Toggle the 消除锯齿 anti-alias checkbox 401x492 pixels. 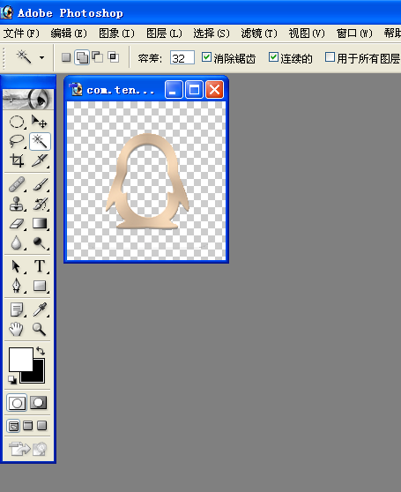206,57
